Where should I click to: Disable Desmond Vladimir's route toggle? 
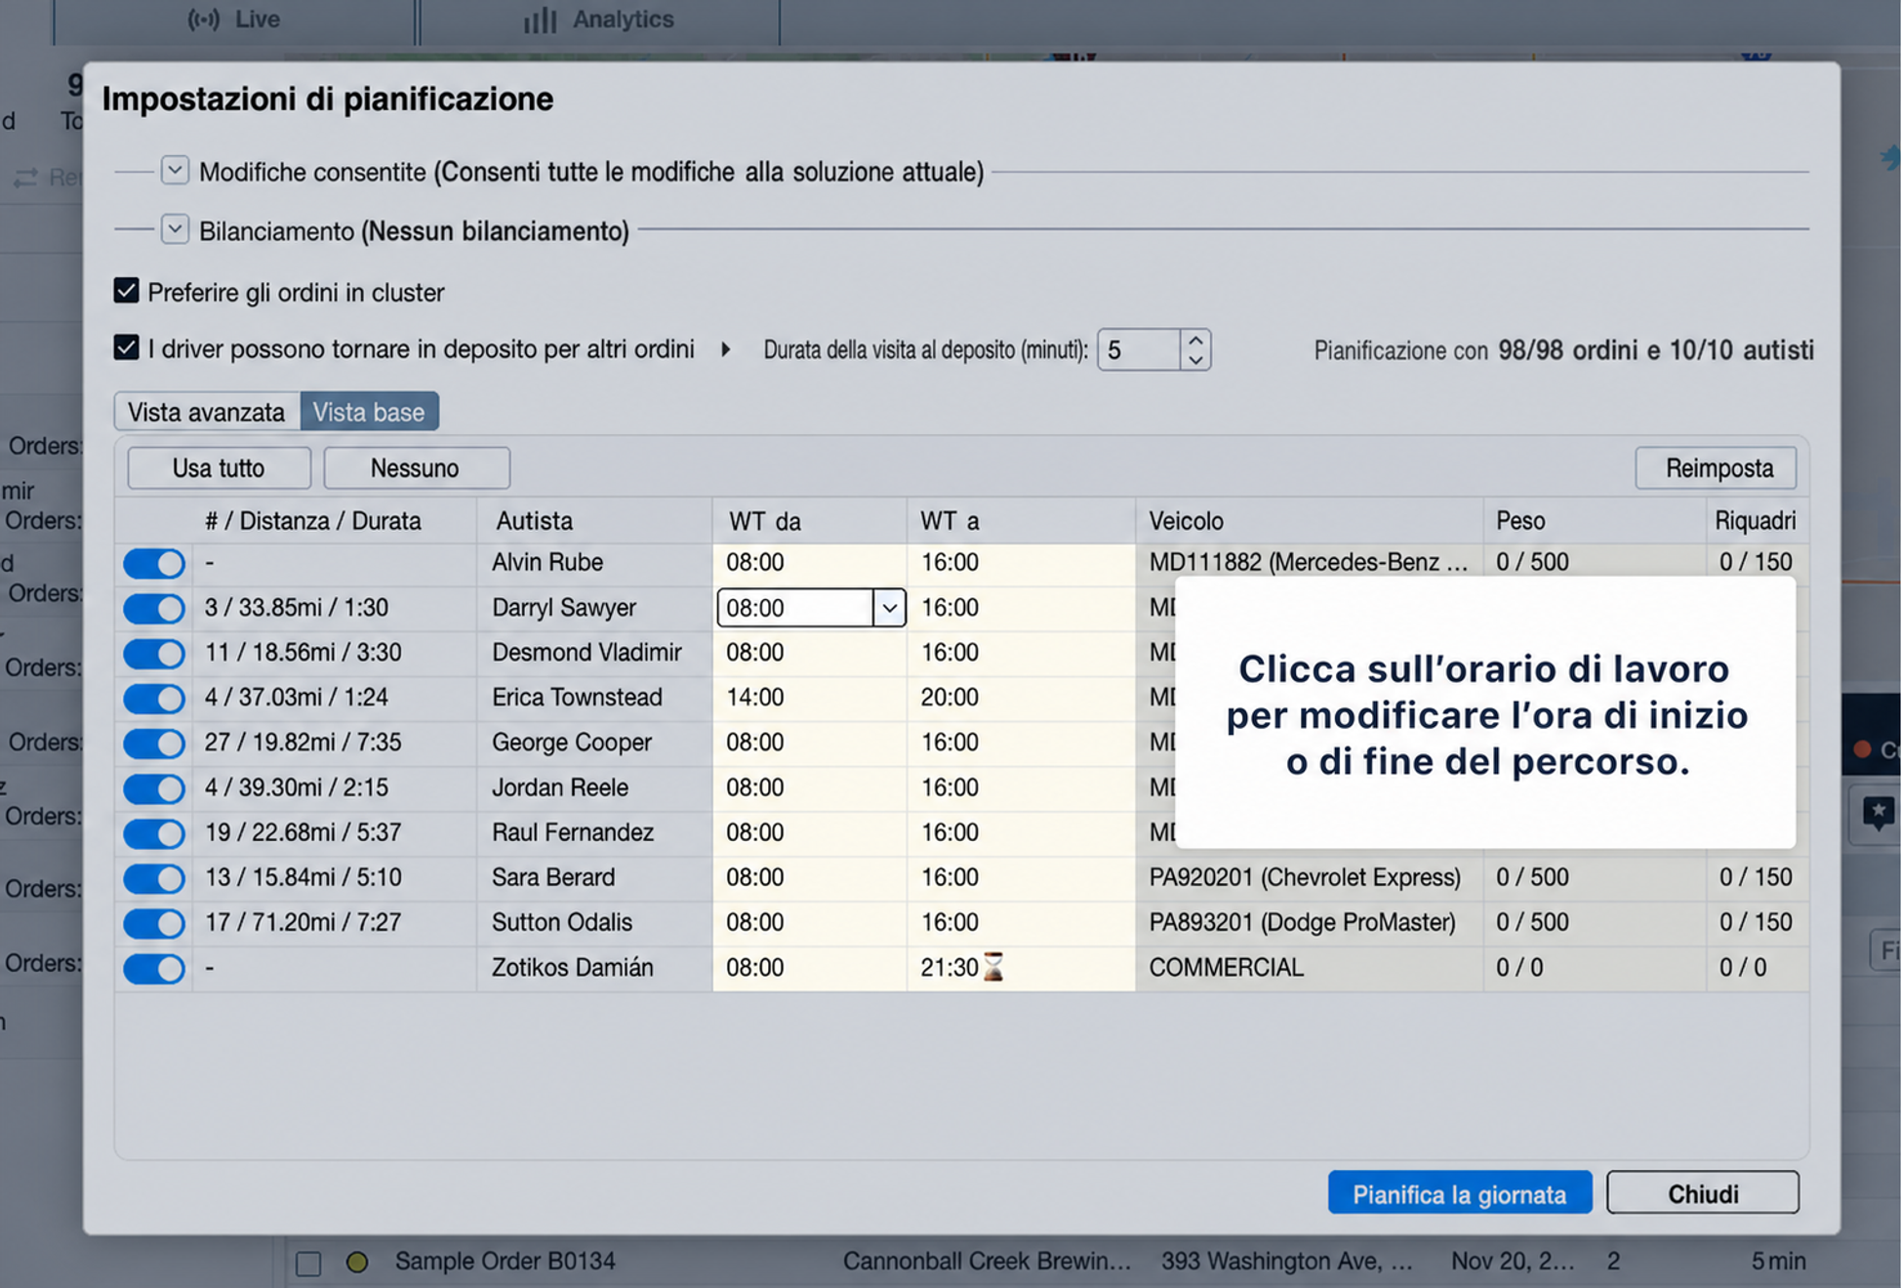click(154, 653)
